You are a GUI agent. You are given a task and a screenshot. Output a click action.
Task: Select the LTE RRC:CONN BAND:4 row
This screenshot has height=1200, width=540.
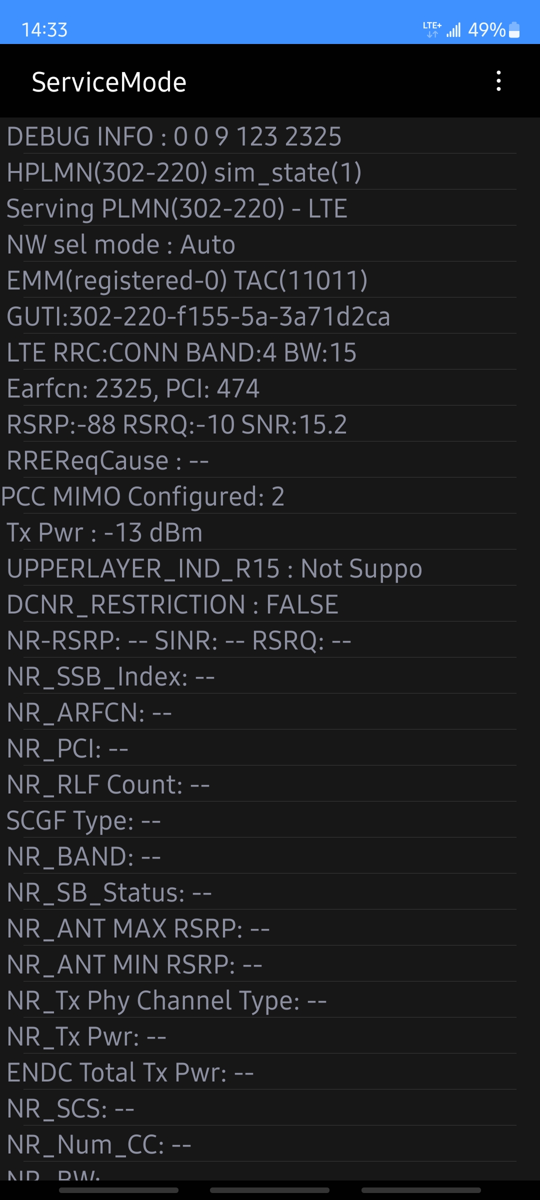pos(182,353)
